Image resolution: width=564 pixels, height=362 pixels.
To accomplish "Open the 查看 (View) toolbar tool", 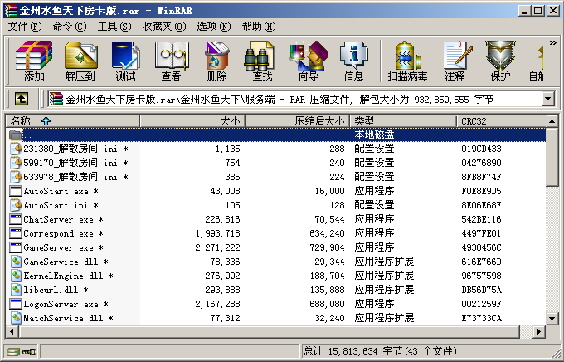I will (x=171, y=61).
